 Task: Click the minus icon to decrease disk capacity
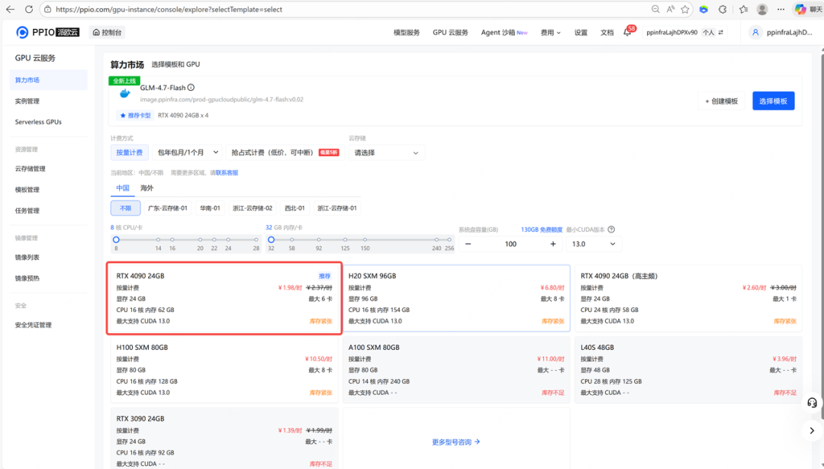click(468, 244)
